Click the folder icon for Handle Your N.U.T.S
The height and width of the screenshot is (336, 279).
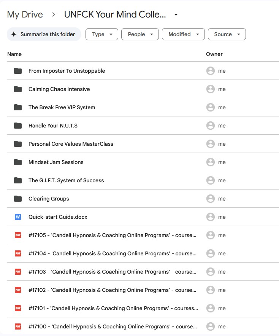click(18, 126)
